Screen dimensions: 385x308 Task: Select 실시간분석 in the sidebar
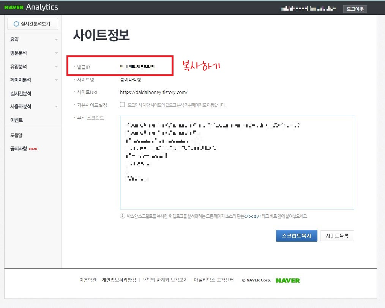point(21,93)
